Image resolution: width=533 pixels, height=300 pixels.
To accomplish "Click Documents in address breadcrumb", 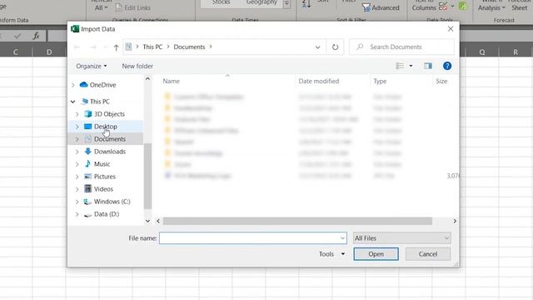I will click(189, 47).
